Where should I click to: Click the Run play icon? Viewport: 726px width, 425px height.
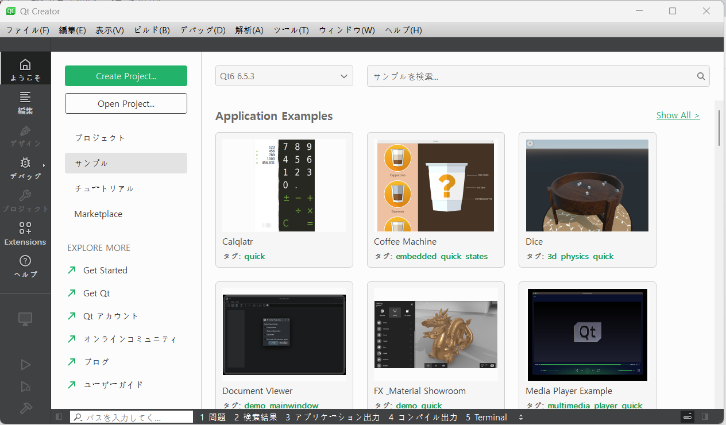25,364
